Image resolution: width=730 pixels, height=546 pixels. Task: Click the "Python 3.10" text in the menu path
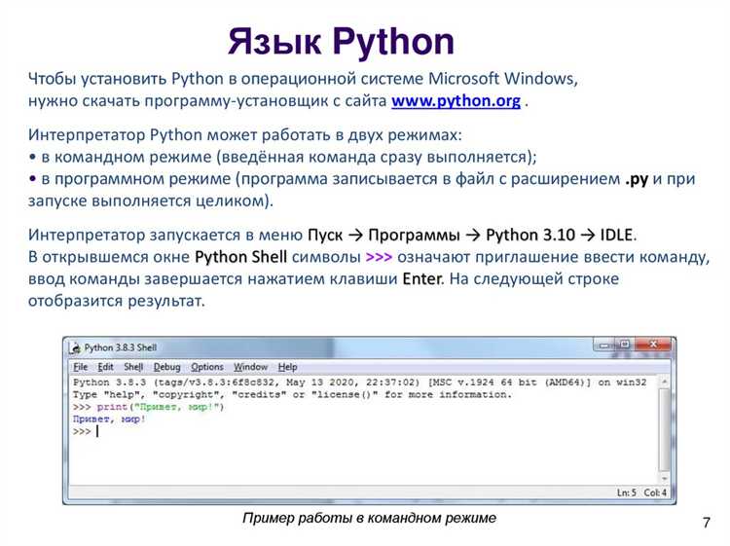[x=530, y=235]
